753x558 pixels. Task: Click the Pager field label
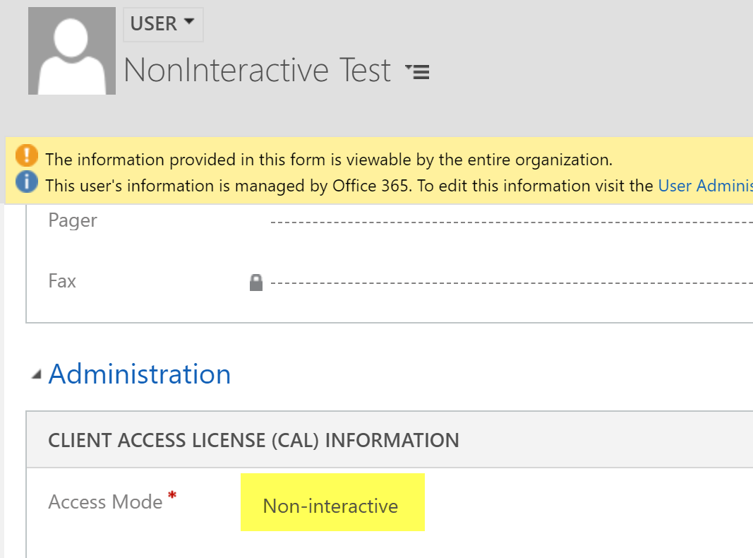point(73,221)
